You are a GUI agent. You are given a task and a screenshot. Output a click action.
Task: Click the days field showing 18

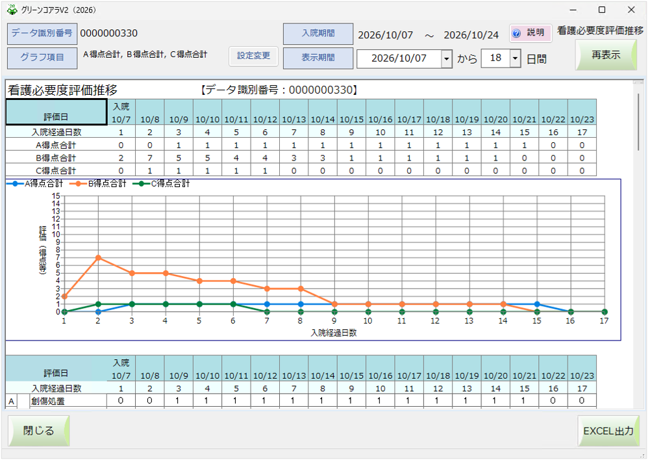[495, 58]
